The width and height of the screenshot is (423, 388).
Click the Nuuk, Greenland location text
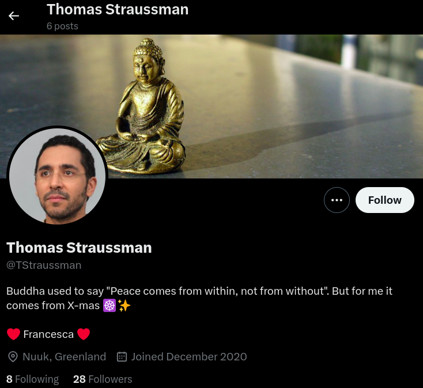[x=64, y=356]
